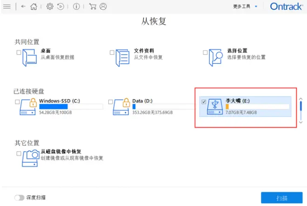307x206 pixels.
Task: Click the Data (D:) usage bar
Action: (x=164, y=106)
